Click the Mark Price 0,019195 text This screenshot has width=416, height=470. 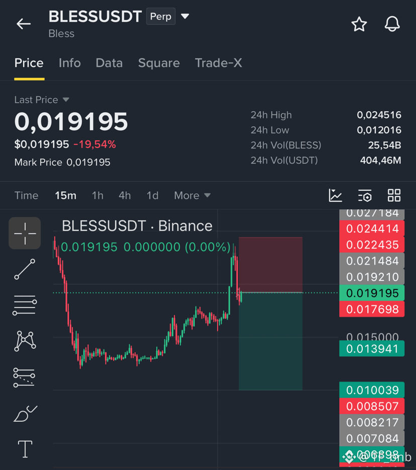[x=62, y=162]
